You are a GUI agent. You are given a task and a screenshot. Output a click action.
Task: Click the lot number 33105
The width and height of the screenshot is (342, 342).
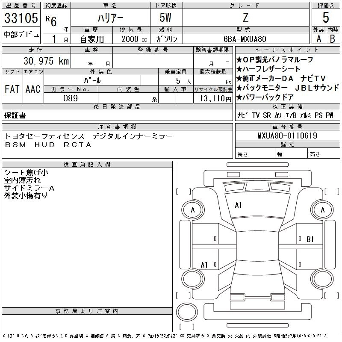21,18
